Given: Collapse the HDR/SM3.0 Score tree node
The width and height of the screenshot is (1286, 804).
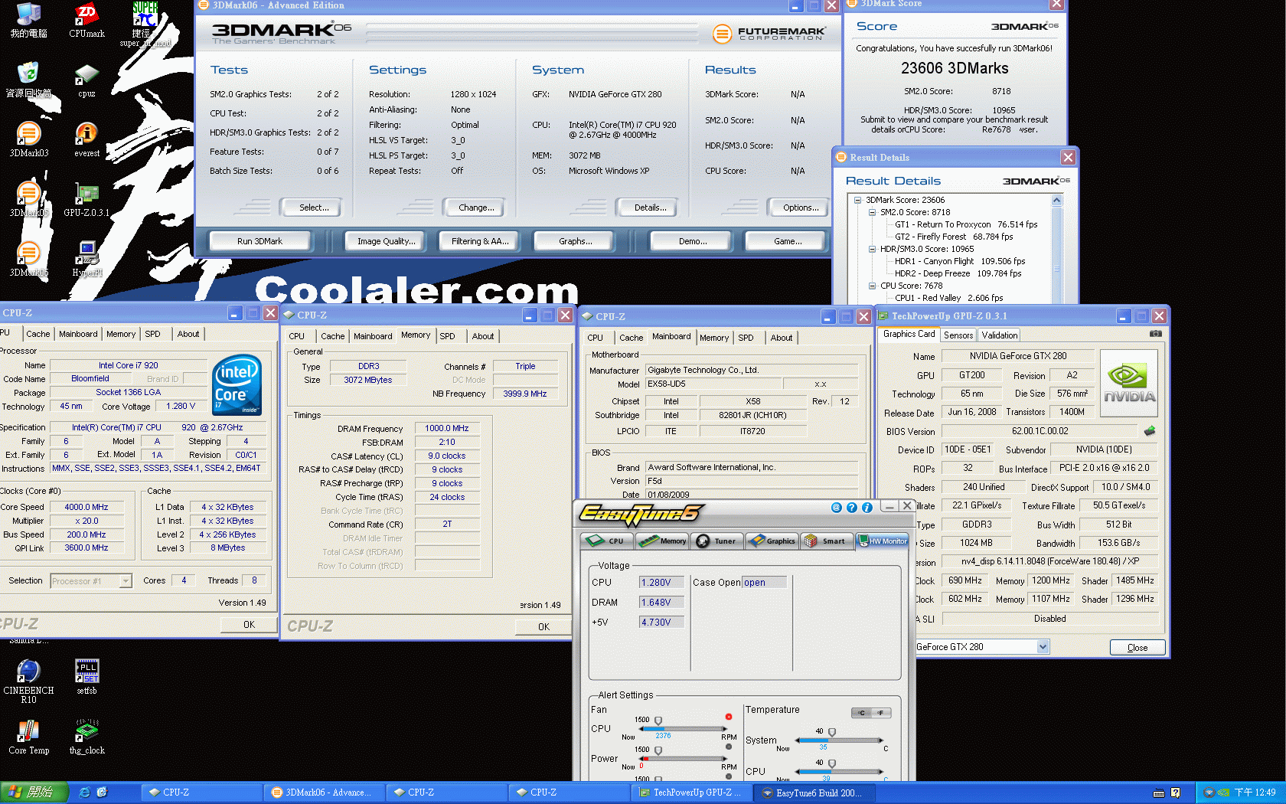Looking at the screenshot, I should tap(872, 249).
